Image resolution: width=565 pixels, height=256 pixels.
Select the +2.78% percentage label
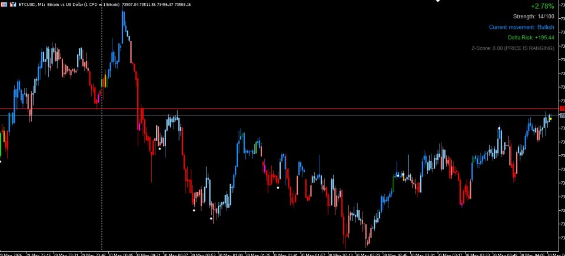[x=542, y=6]
